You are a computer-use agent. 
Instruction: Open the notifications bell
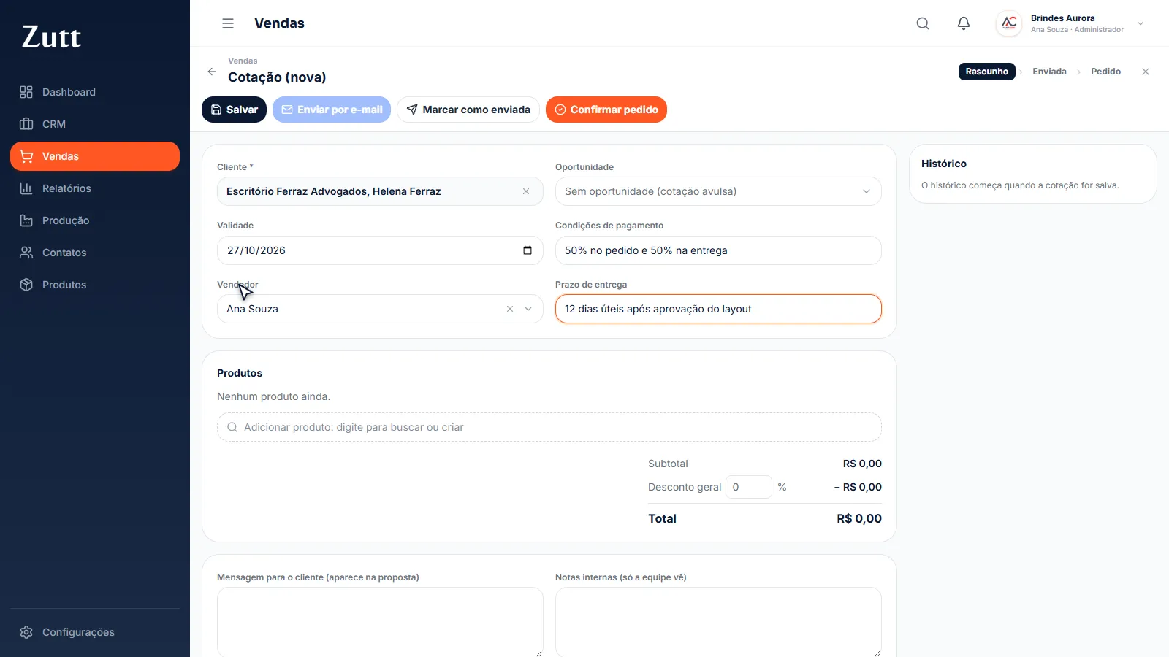tap(964, 23)
